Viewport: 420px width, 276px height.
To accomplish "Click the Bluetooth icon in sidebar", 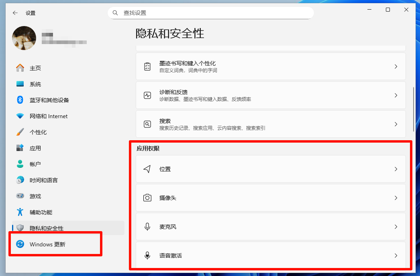I will tap(20, 100).
